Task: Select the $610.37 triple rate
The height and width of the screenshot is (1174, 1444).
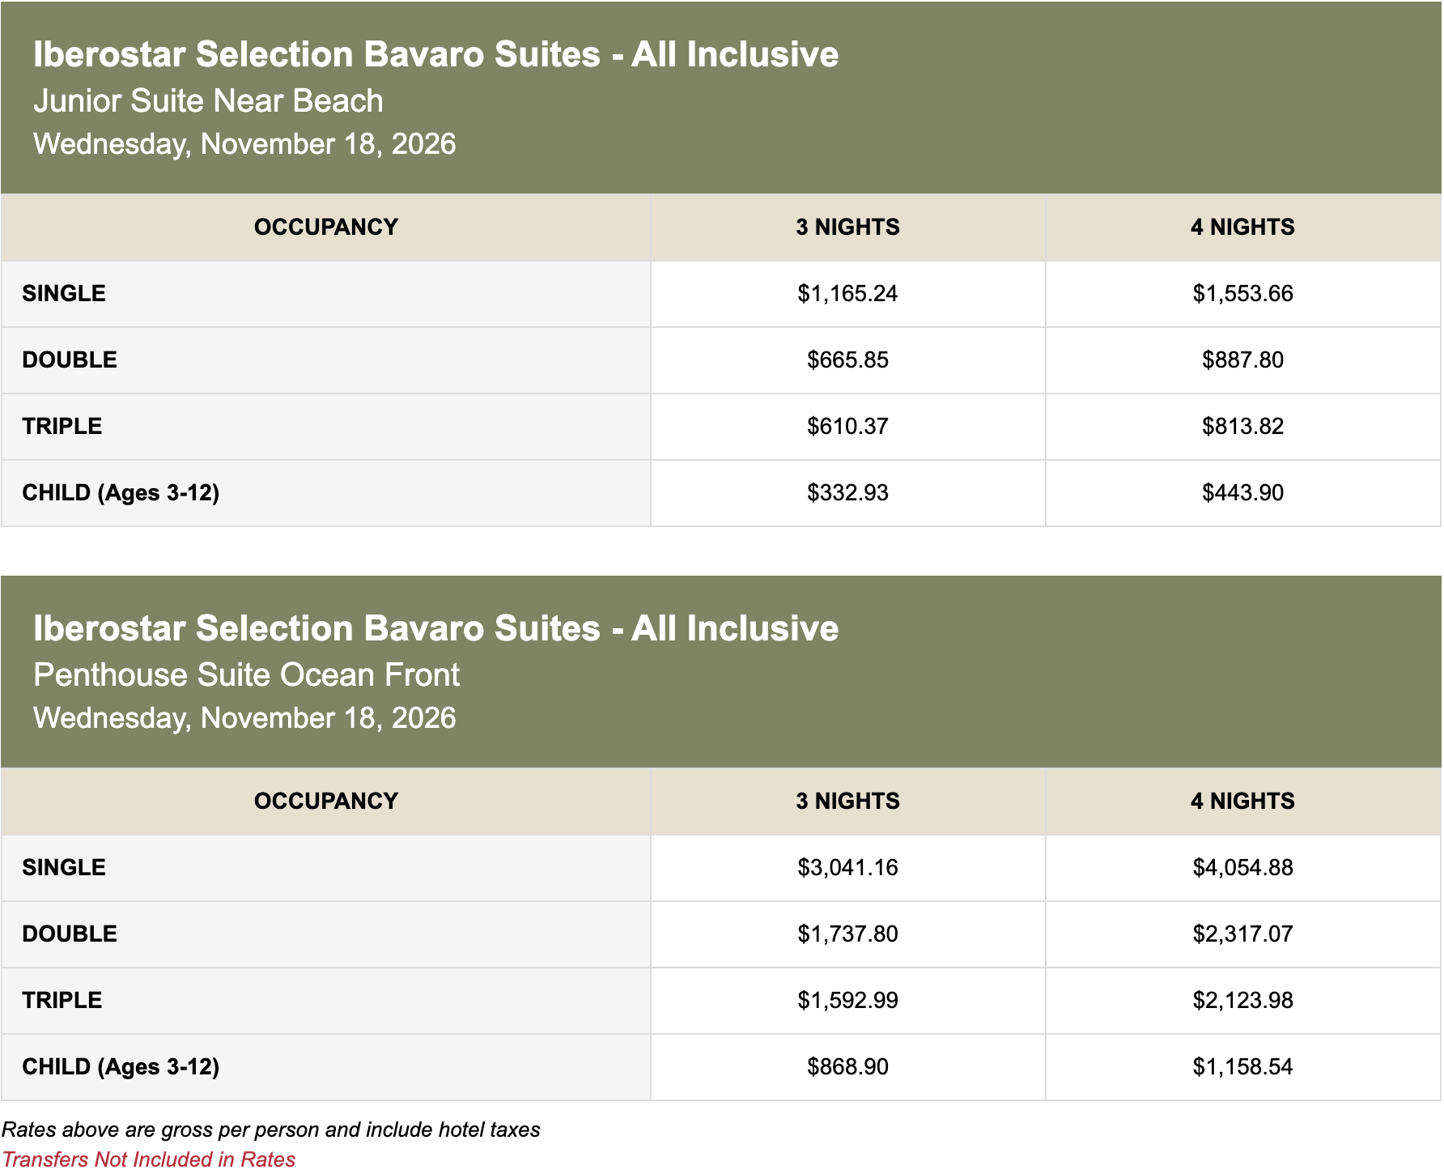Action: (x=847, y=427)
